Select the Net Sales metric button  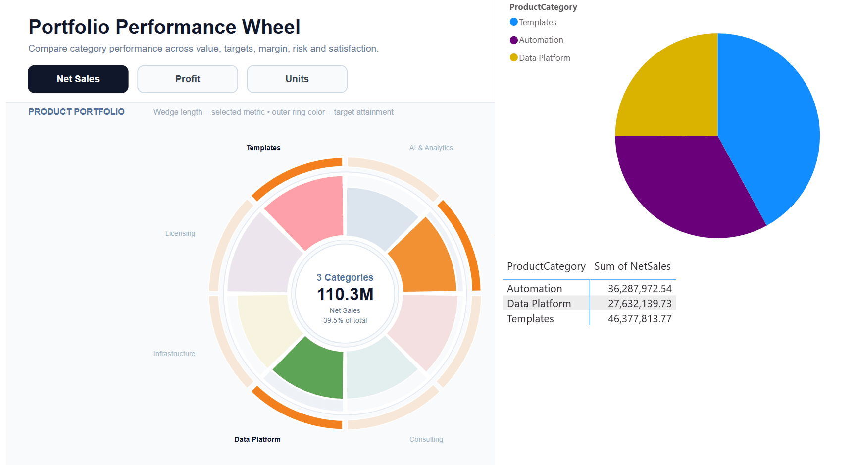[78, 79]
